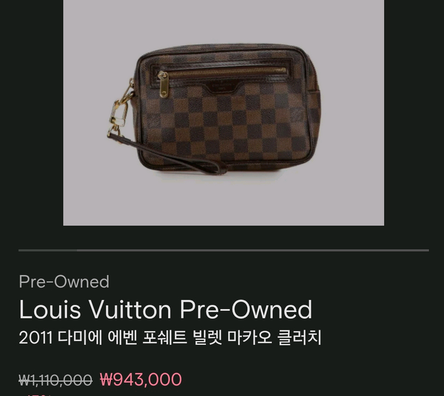The image size is (444, 396).
Task: Tap the leather logo patch below the zipper
Action: (x=221, y=87)
